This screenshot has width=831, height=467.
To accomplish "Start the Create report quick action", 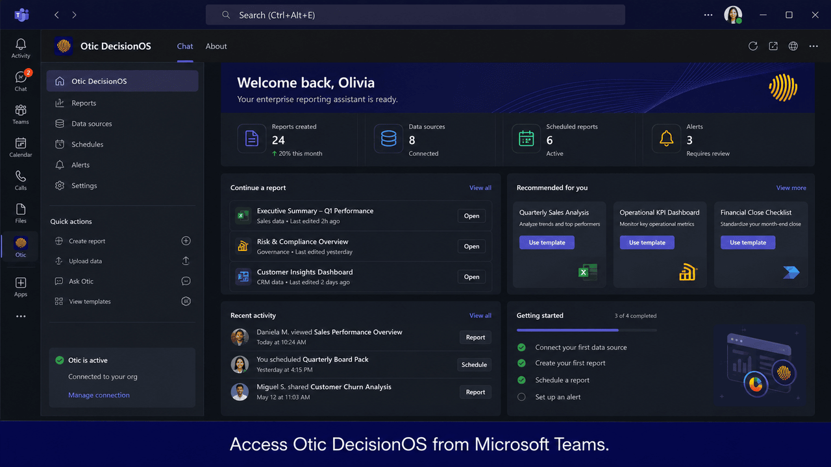I will [122, 241].
